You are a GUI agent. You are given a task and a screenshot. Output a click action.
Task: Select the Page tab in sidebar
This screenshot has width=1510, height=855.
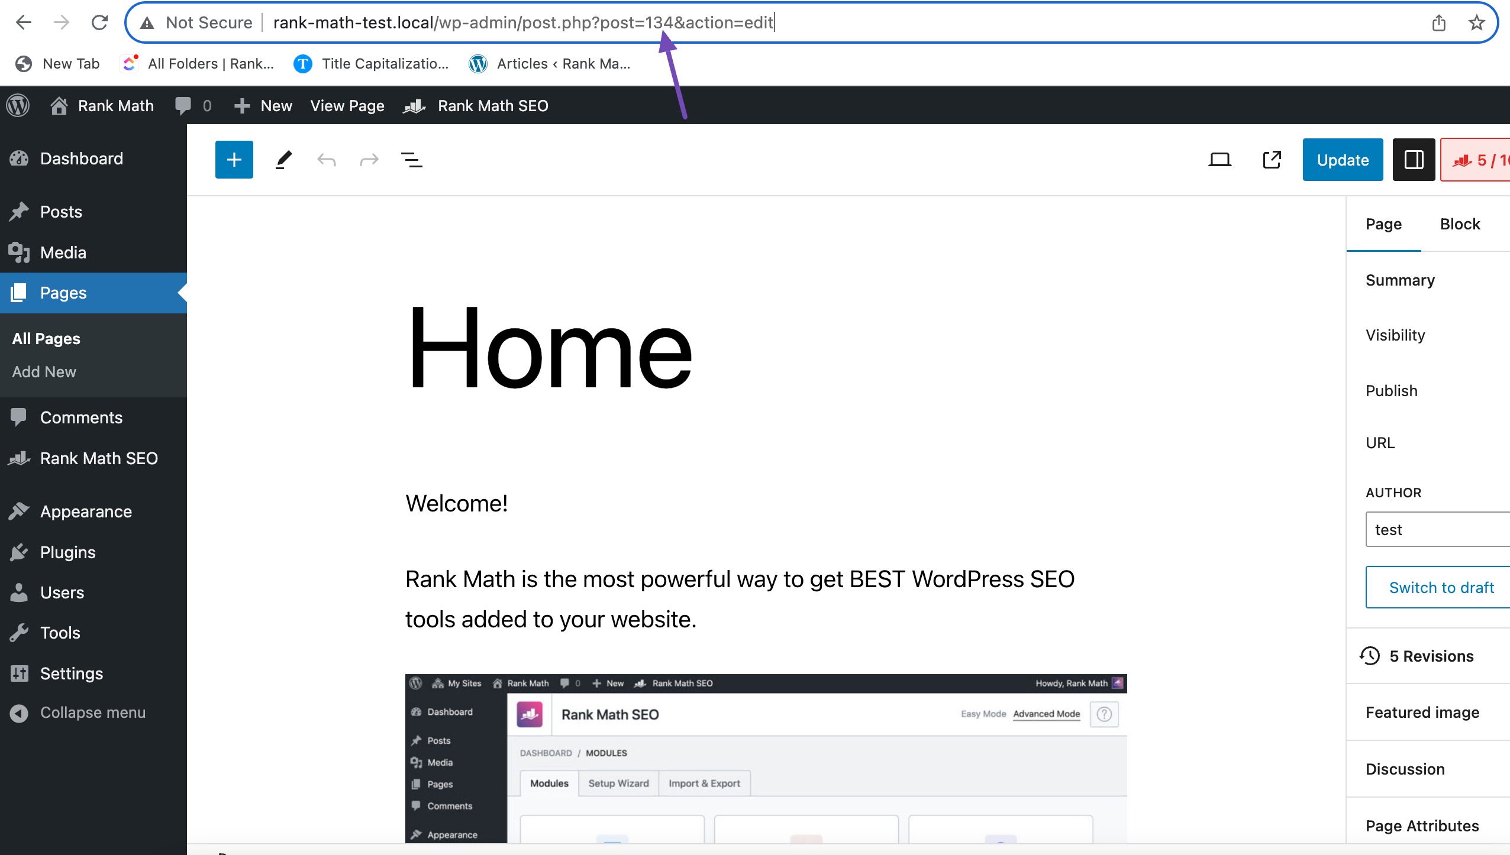1383,223
